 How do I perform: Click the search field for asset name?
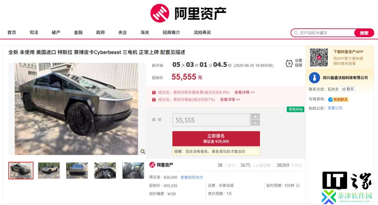[x=325, y=33]
